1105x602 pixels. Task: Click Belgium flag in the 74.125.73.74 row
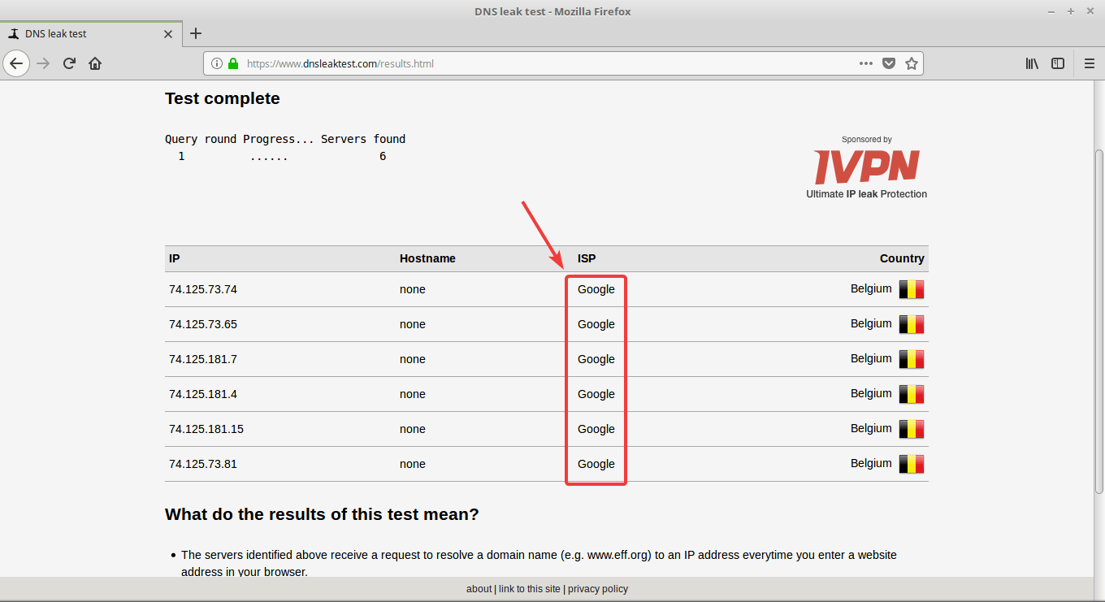(912, 289)
